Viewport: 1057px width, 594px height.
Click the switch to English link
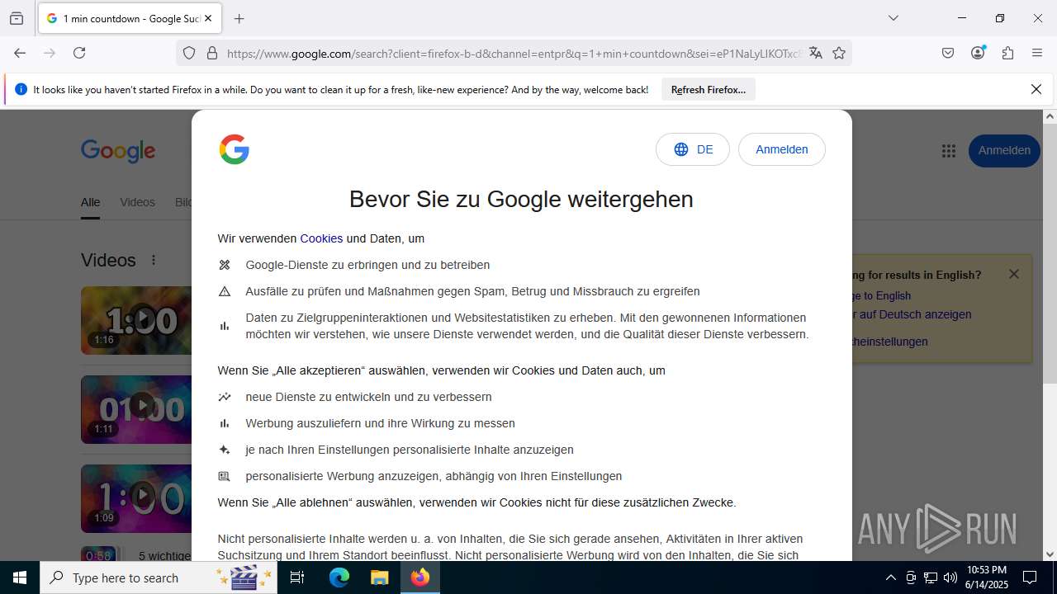[x=881, y=295]
